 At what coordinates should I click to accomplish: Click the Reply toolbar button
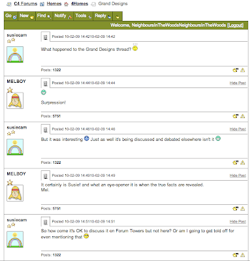pyautogui.click(x=103, y=16)
